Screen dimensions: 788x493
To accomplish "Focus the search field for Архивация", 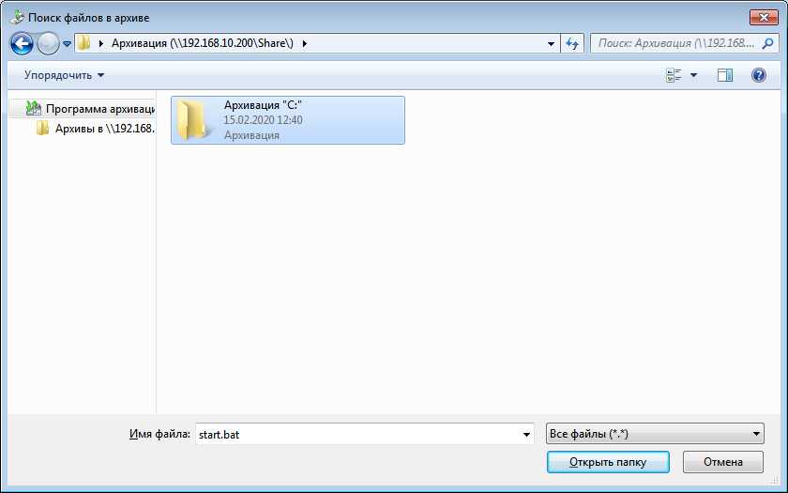I will coord(675,43).
